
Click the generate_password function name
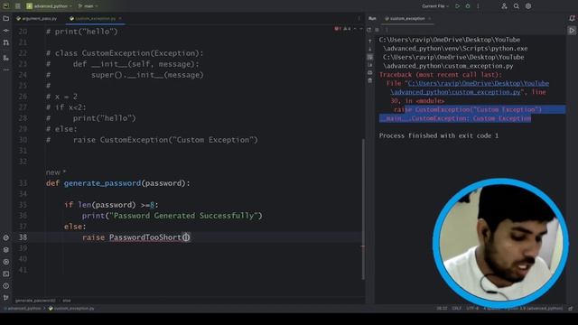click(102, 183)
